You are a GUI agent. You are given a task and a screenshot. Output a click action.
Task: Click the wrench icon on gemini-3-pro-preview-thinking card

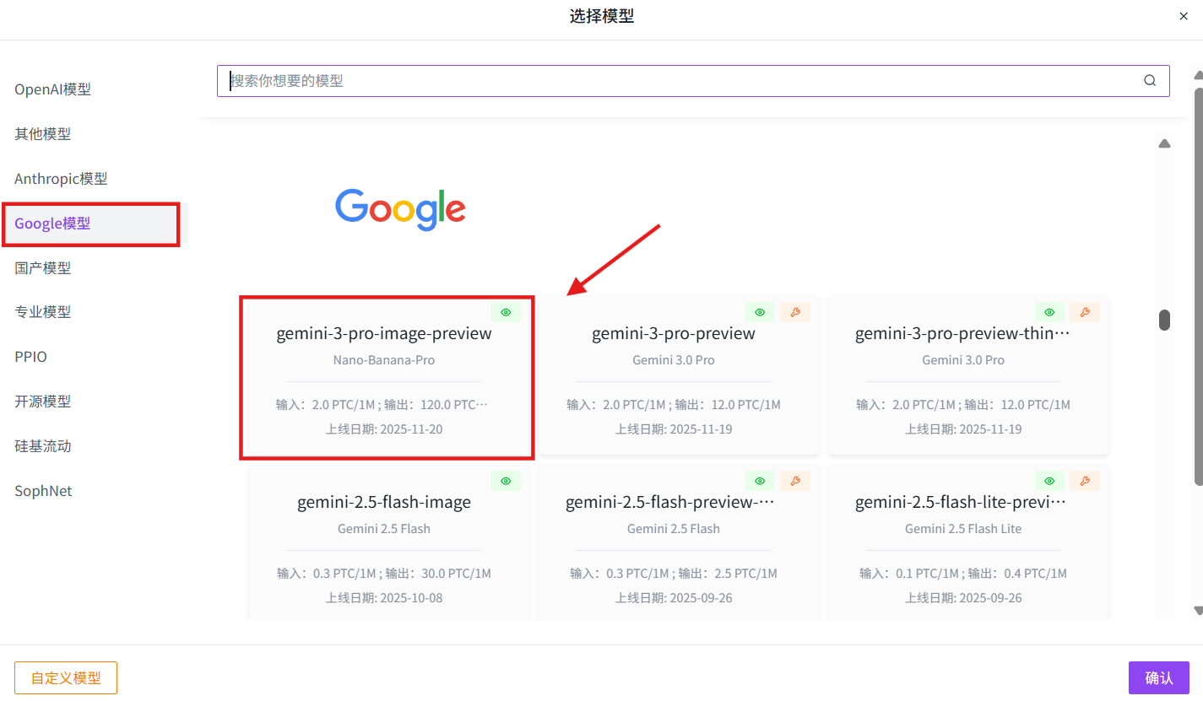(x=1085, y=312)
